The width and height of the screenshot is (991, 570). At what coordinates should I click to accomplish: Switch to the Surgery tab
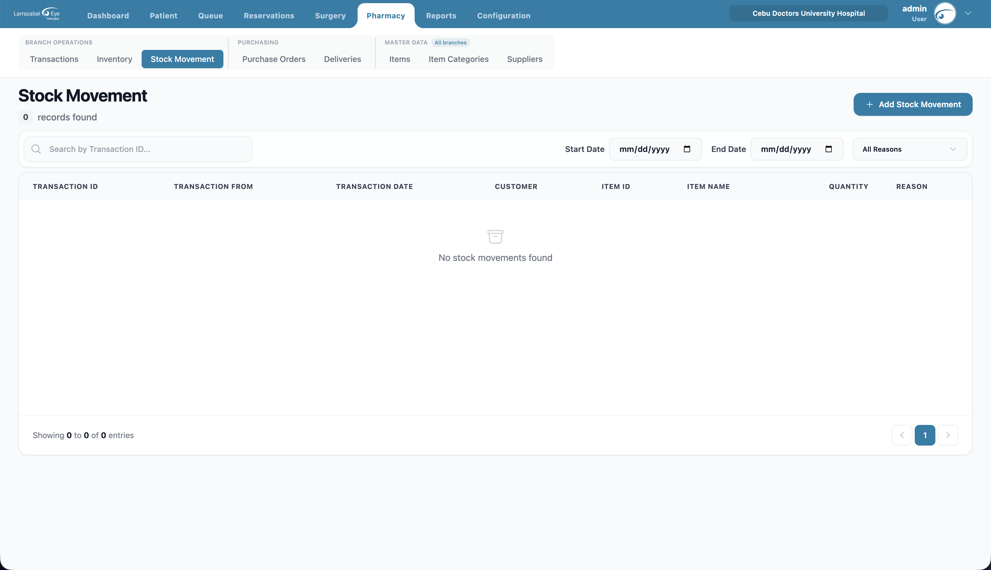[330, 16]
